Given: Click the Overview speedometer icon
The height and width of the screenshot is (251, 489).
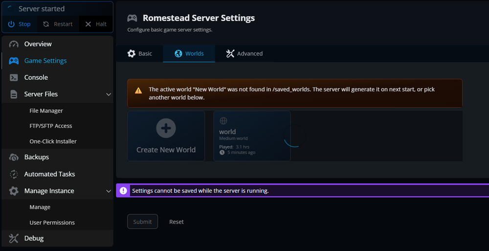Looking at the screenshot, I should coord(14,44).
